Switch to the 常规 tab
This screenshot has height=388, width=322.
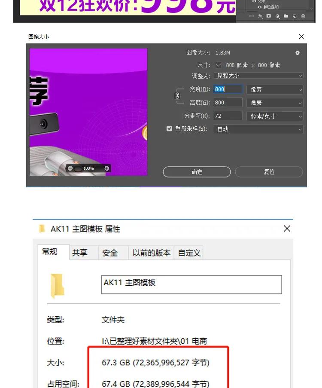[x=53, y=252]
